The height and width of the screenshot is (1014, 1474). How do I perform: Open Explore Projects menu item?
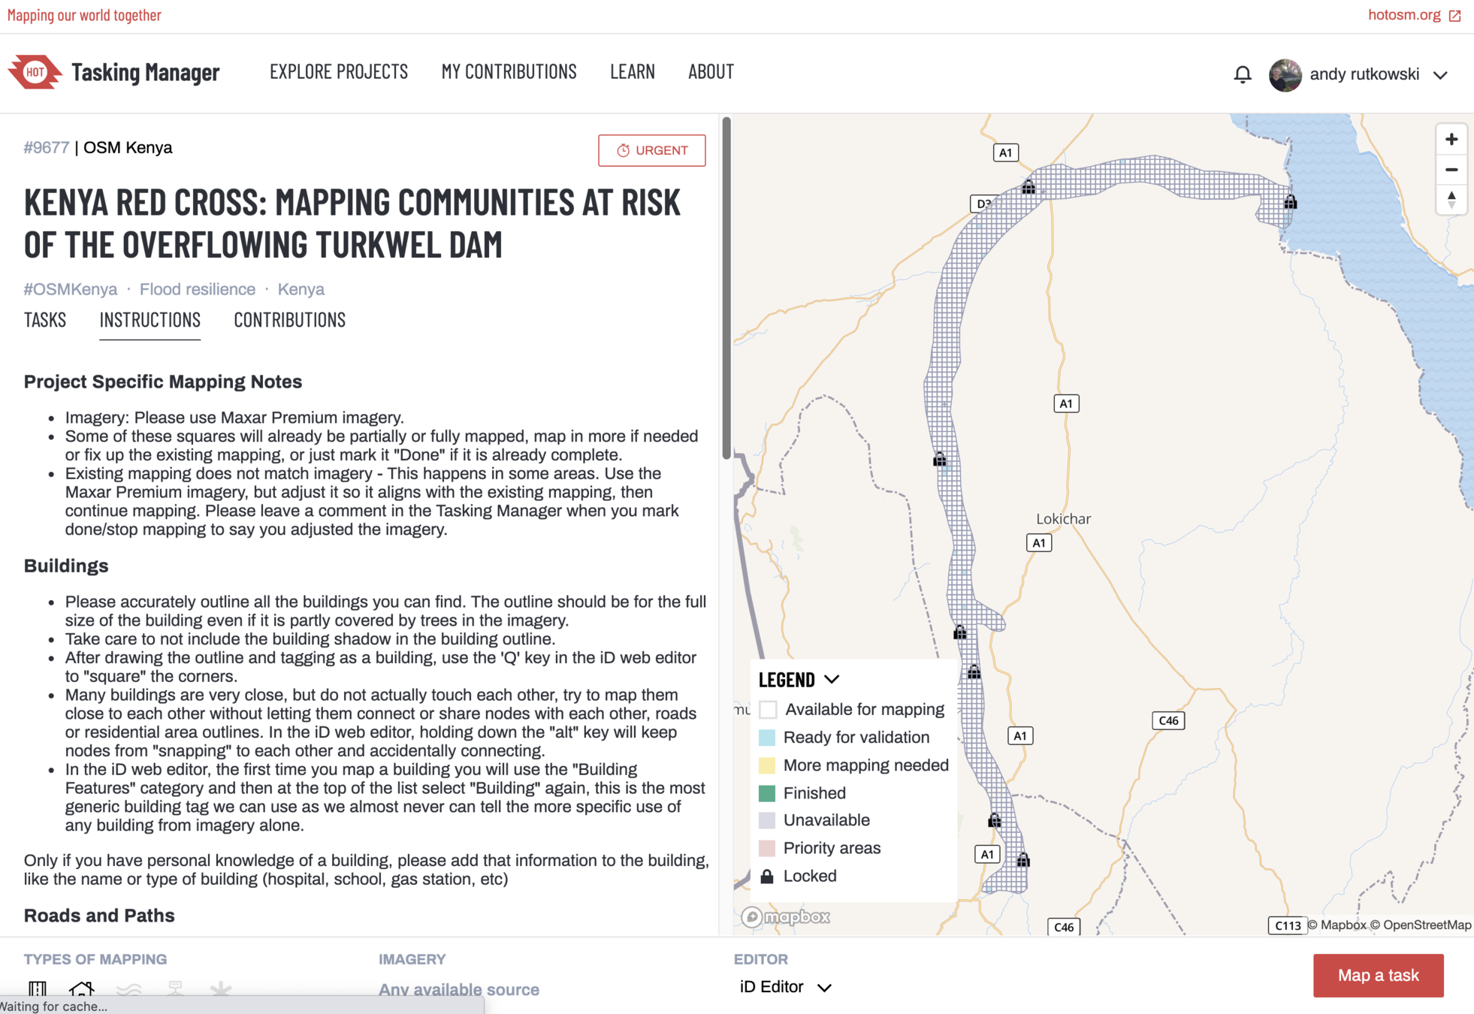point(339,72)
